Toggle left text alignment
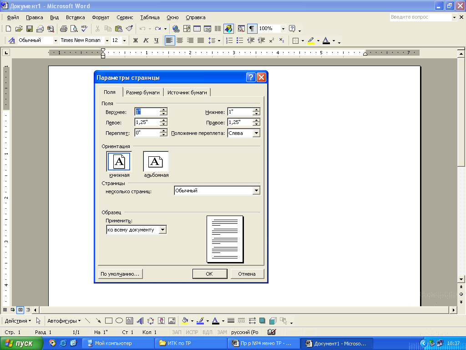Image resolution: width=466 pixels, height=350 pixels. pyautogui.click(x=169, y=41)
